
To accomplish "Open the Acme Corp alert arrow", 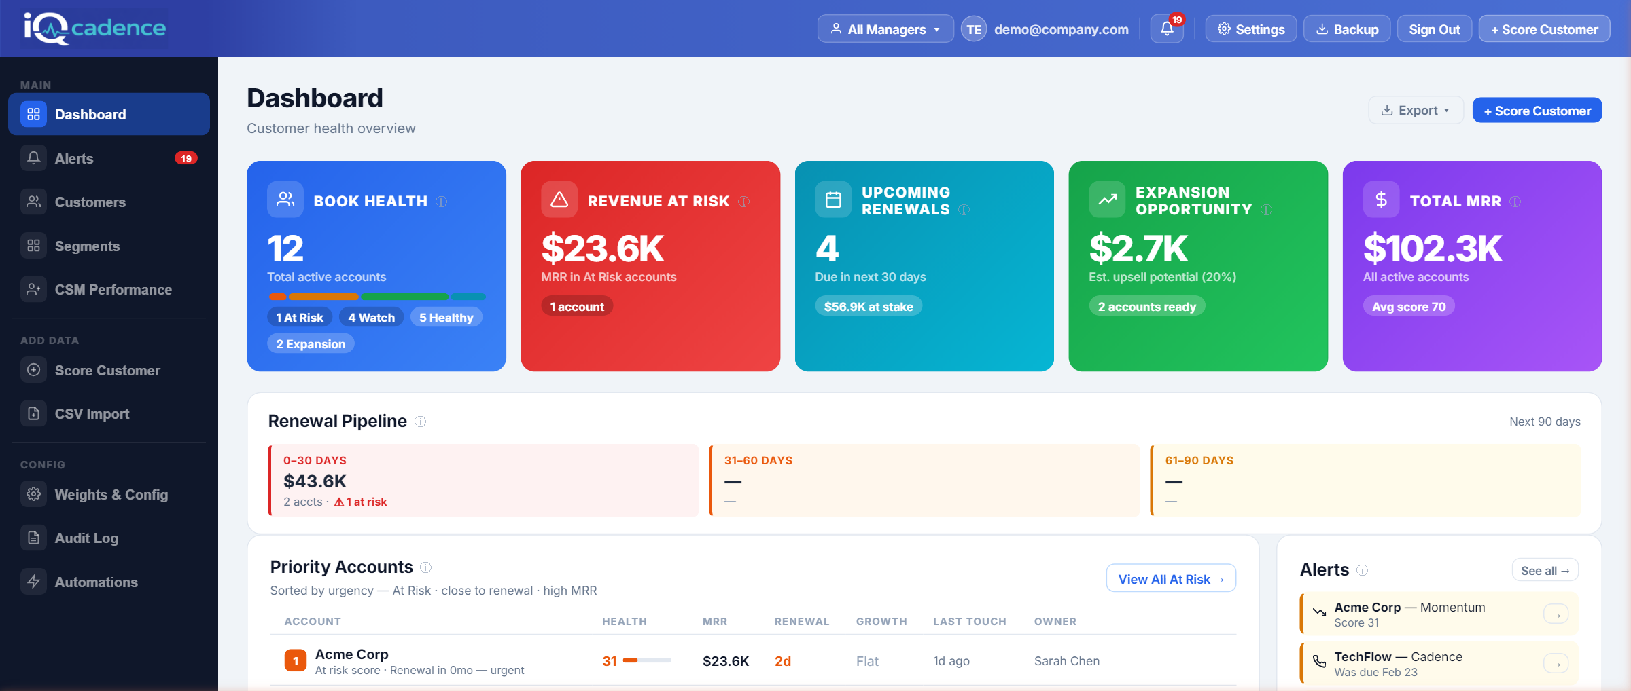I will (x=1556, y=614).
